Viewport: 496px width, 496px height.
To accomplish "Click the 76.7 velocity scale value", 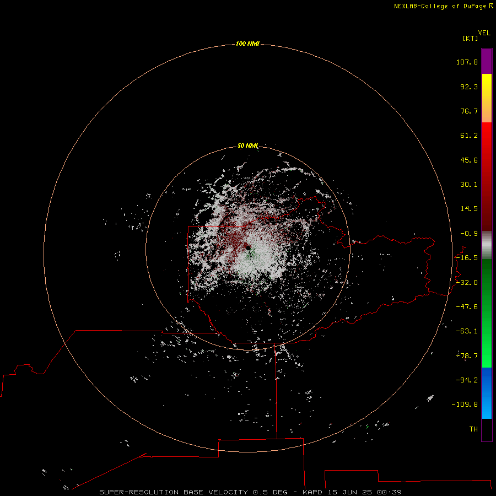I will point(469,111).
